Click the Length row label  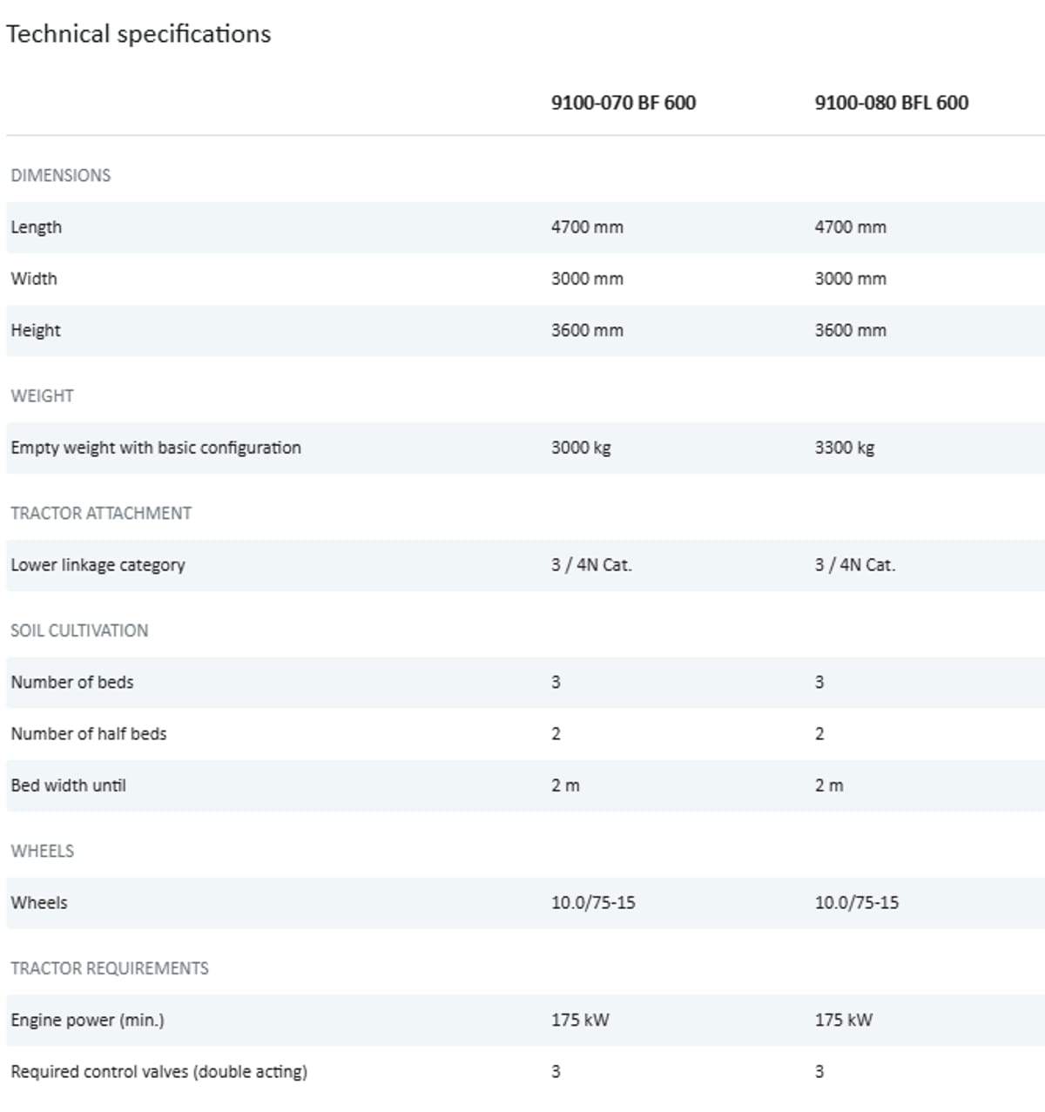[x=37, y=227]
